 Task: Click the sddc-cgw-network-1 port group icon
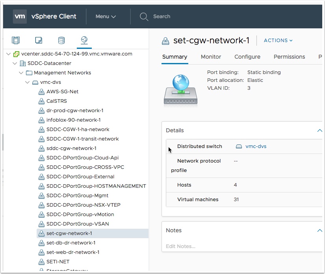click(x=41, y=148)
